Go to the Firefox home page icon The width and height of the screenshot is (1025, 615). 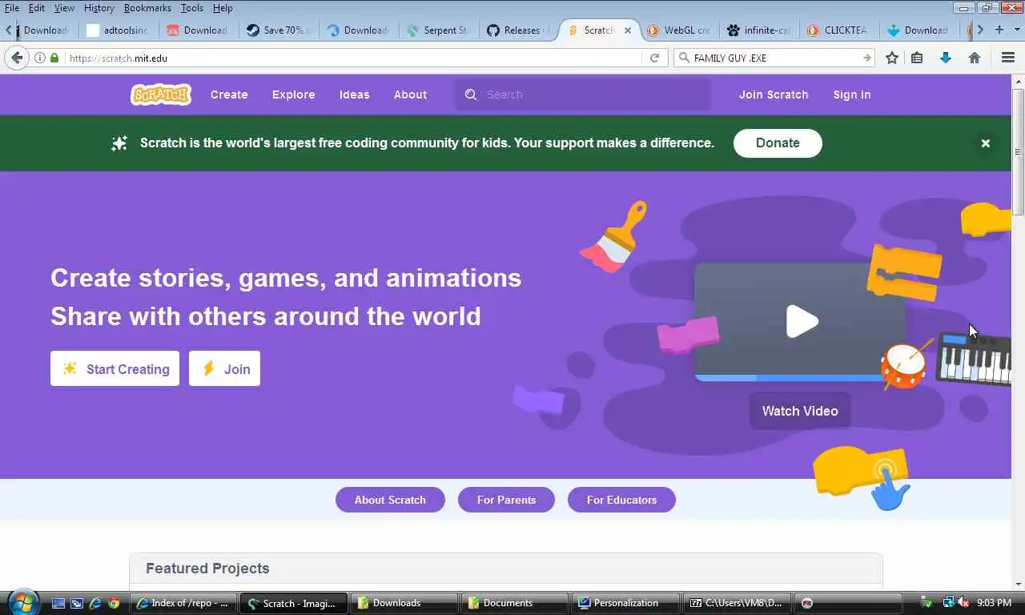975,58
